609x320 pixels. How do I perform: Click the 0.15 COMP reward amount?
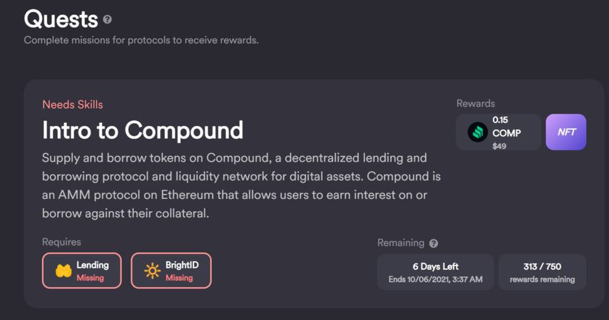click(506, 127)
